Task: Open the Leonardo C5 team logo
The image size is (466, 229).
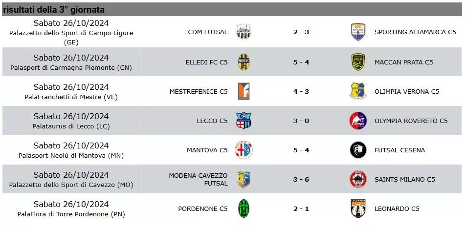Action: 358,208
